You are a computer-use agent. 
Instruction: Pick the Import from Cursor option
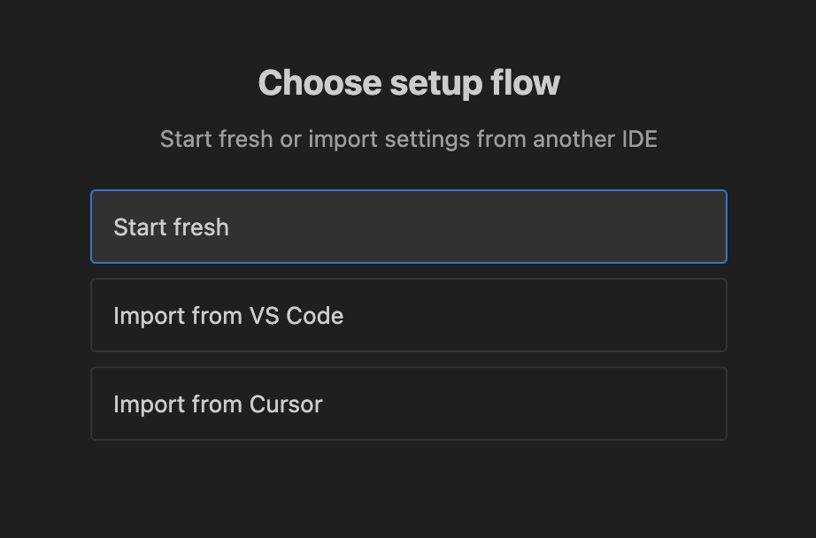[408, 403]
